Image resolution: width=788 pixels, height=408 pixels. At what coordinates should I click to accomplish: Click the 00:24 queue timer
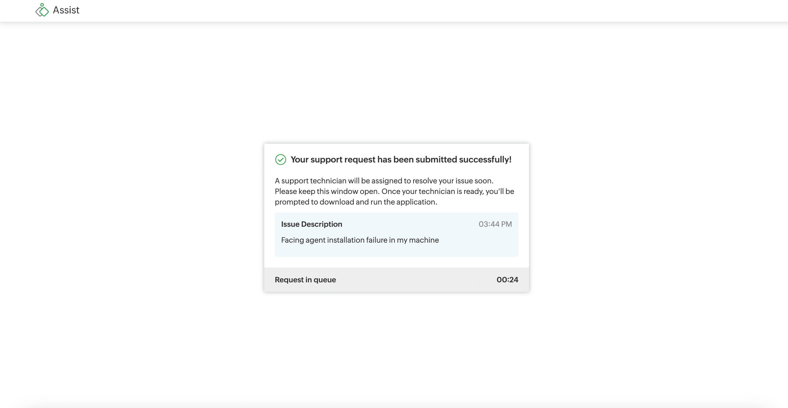pos(507,279)
